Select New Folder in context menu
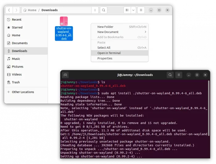This screenshot has width=216, height=164. (105, 27)
